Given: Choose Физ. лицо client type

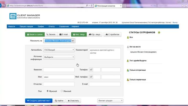Looking at the screenshot, I should (x=79, y=34).
